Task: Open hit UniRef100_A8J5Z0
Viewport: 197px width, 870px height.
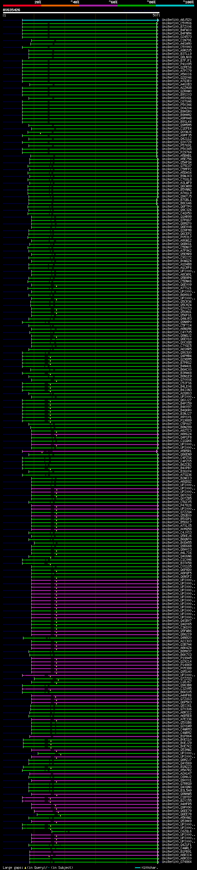Action: click(x=177, y=20)
